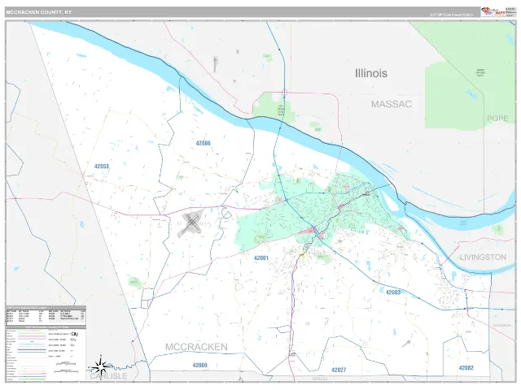
Task: Select ZIP code label 42082
Action: [466, 368]
